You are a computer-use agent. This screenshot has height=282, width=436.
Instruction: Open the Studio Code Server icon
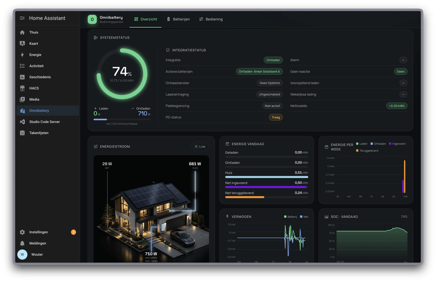[22, 122]
